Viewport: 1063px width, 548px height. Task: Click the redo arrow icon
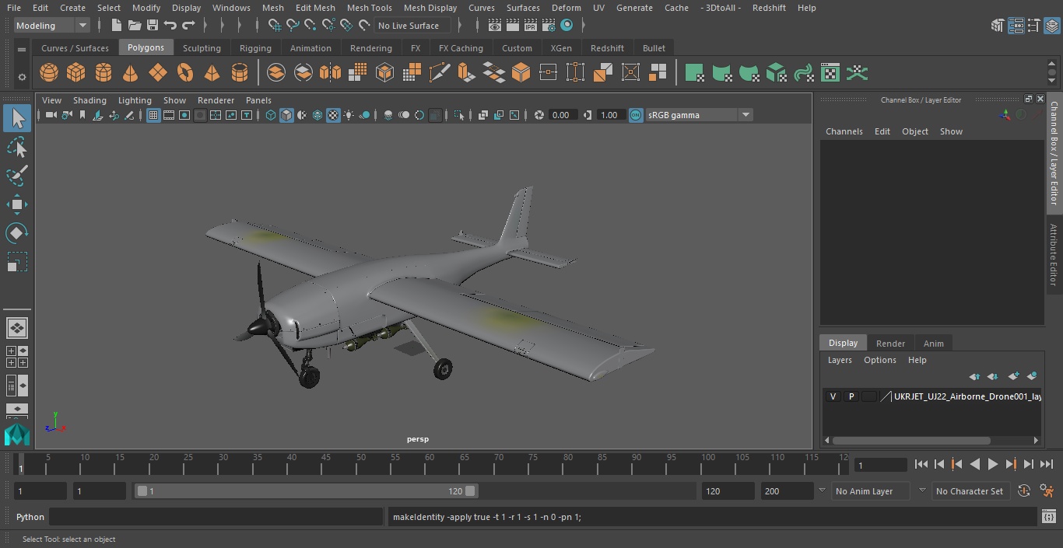[x=188, y=26]
